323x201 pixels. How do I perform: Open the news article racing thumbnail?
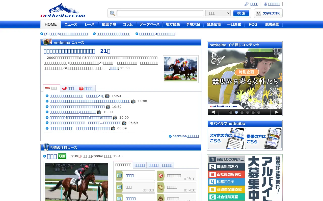click(181, 69)
